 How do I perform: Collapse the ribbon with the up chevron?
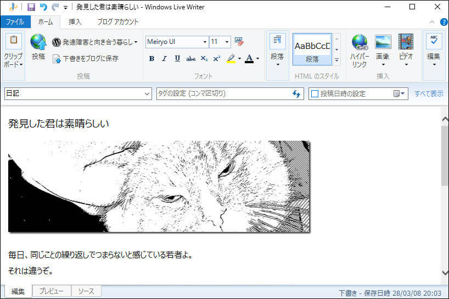[x=432, y=22]
